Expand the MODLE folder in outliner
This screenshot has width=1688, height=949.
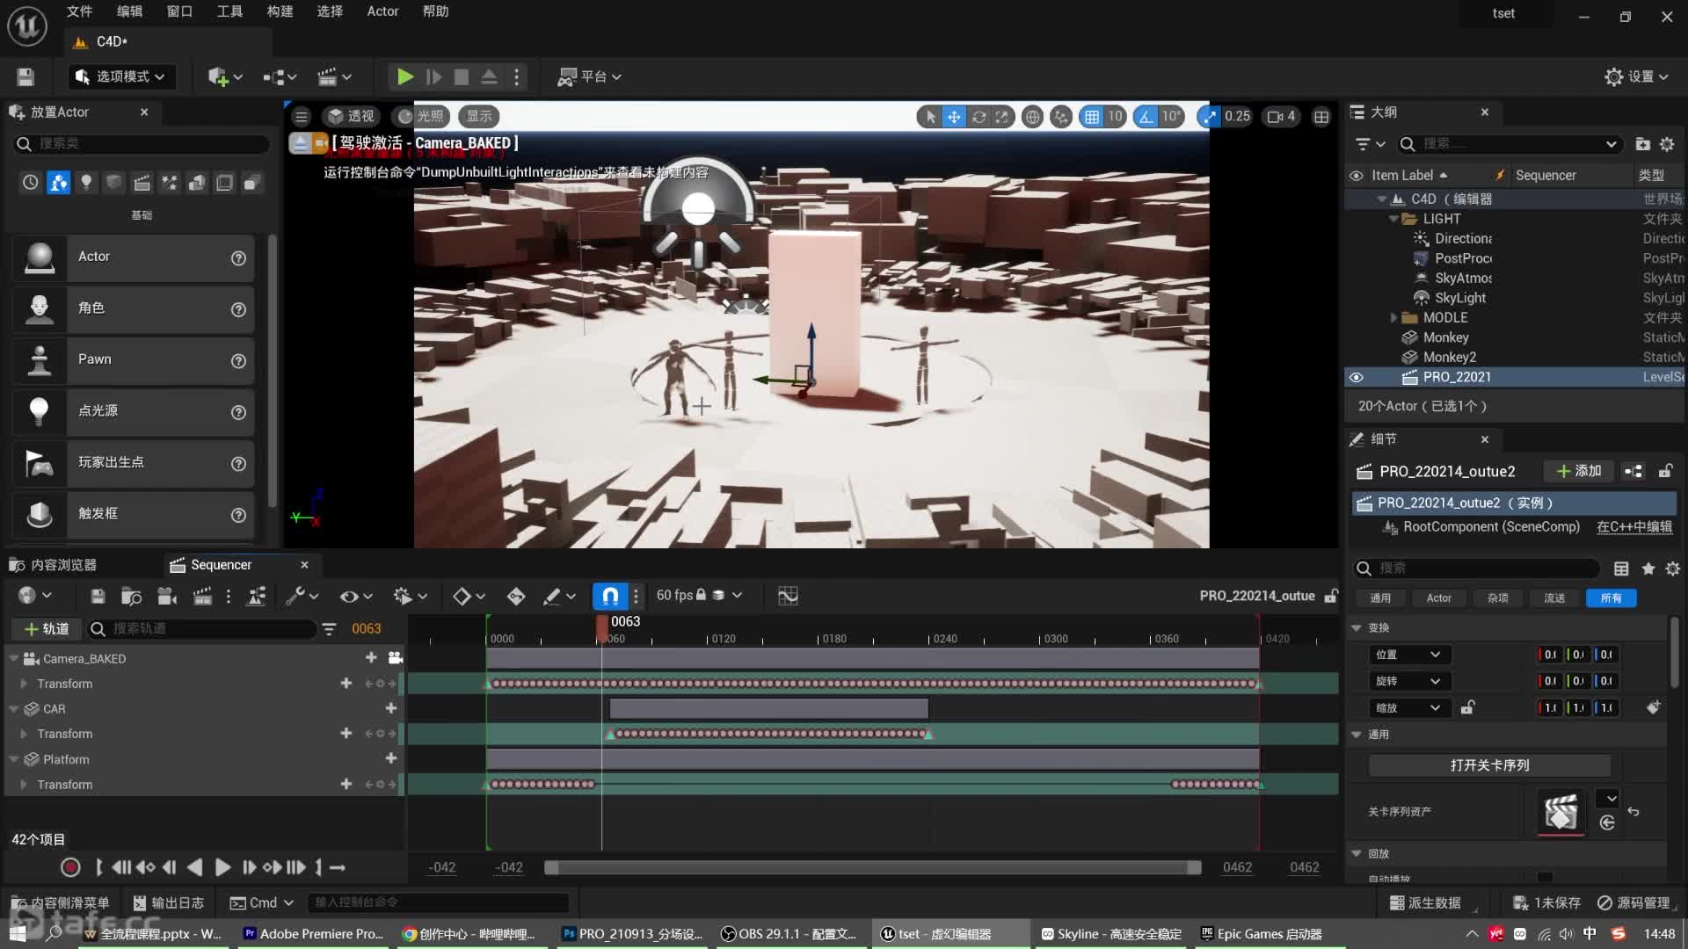point(1393,318)
